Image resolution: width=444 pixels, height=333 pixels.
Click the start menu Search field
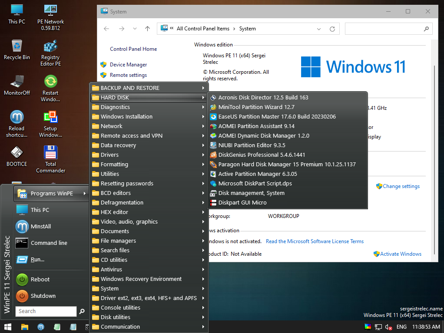tap(46, 311)
